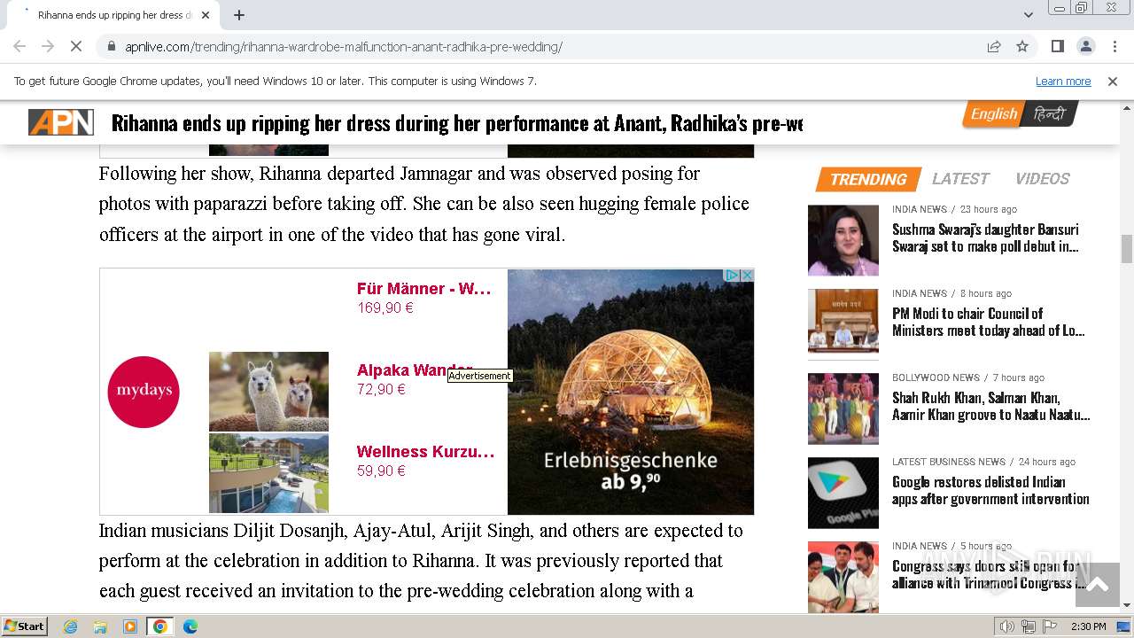The height and width of the screenshot is (638, 1134).
Task: Select the LATEST tab
Action: coord(960,179)
